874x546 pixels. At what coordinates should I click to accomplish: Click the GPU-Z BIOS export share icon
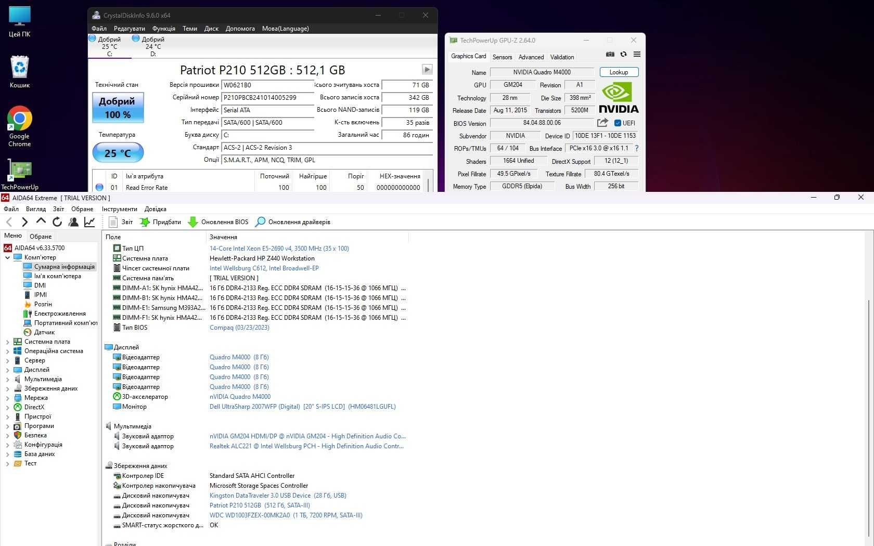click(x=603, y=123)
